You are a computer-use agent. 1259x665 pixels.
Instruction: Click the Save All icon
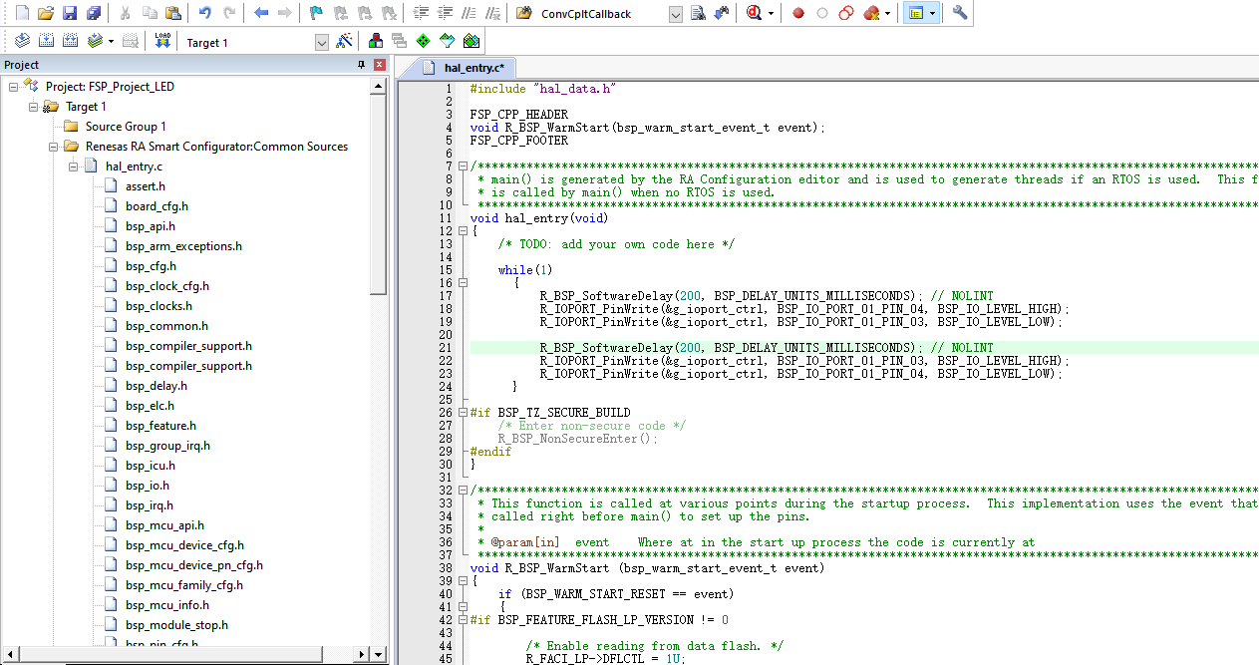click(94, 14)
